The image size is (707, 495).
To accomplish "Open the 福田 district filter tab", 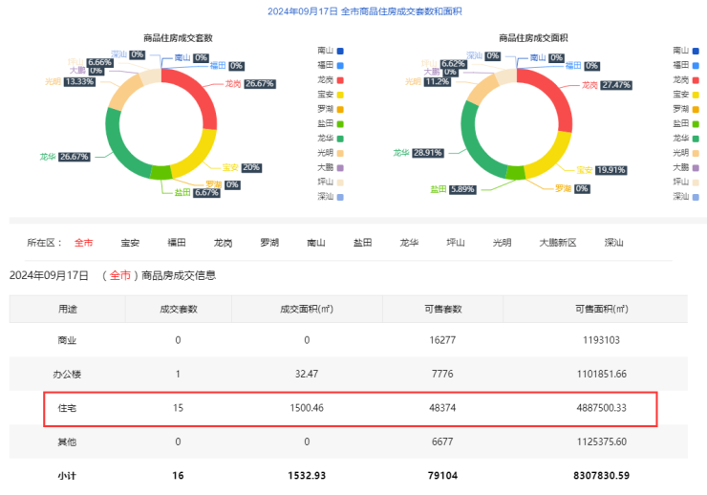I will coord(177,243).
